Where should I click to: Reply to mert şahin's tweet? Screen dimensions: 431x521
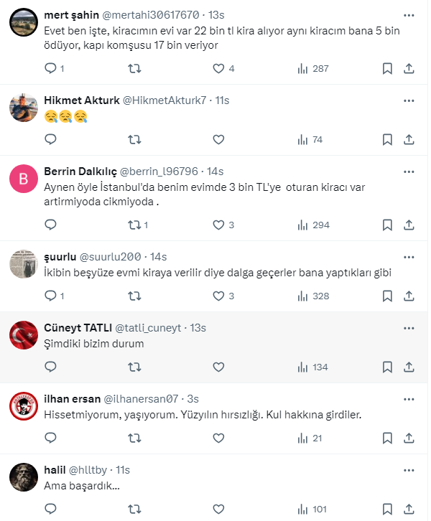50,69
